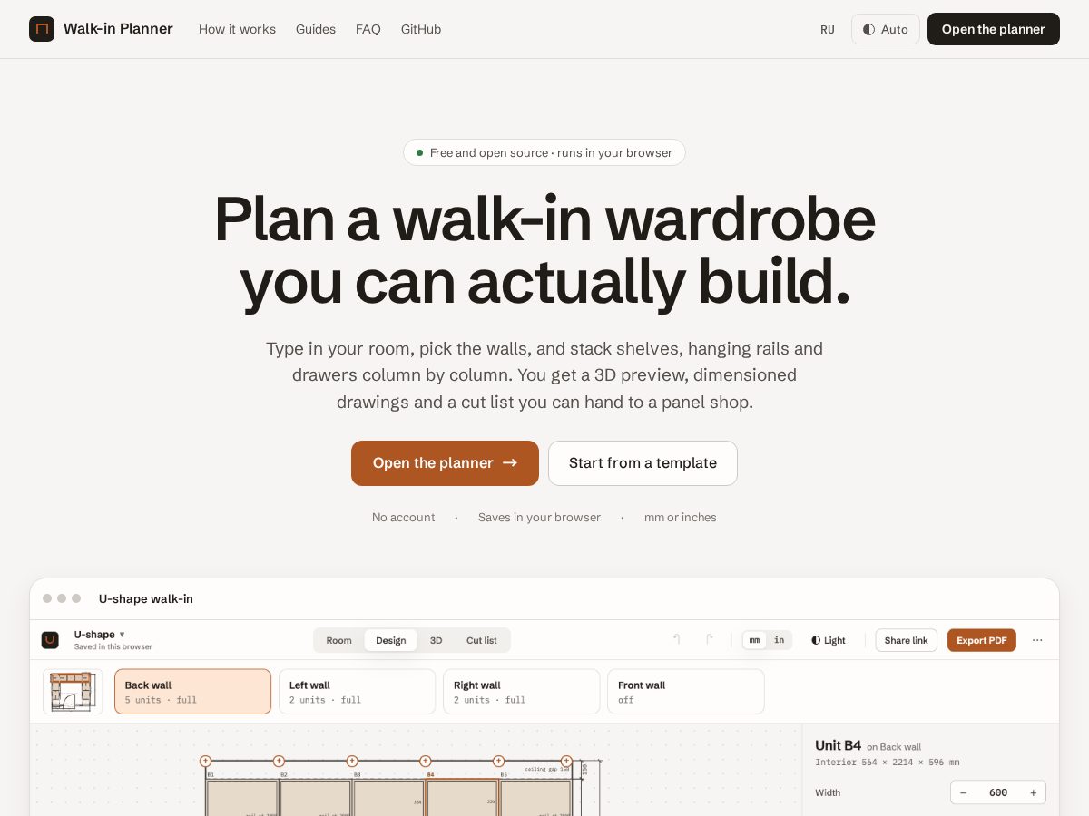
Task: Open the U-shape project dropdown
Action: 100,635
